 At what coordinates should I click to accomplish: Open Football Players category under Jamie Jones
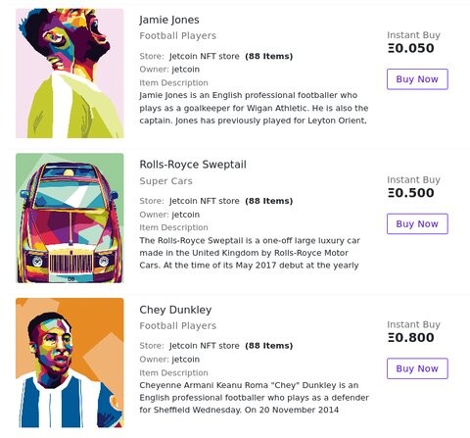[x=177, y=35]
